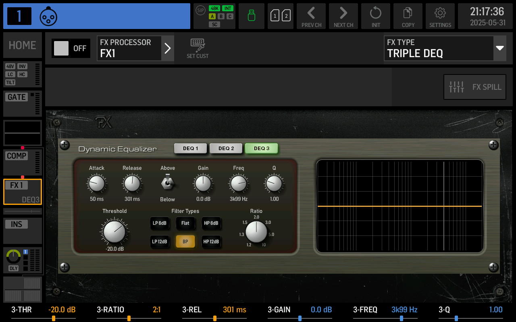Expand the FX PROCESSOR FX1 chevron

168,48
